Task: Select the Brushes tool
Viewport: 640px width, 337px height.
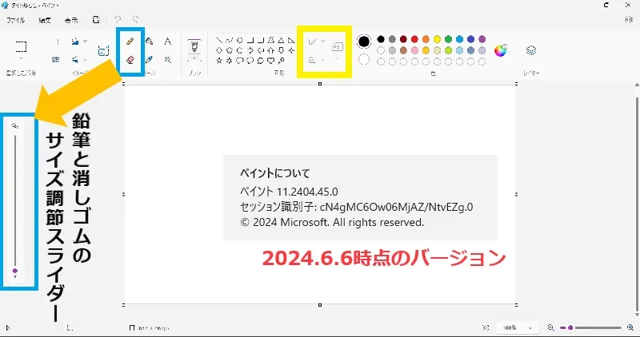Action: pos(194,46)
